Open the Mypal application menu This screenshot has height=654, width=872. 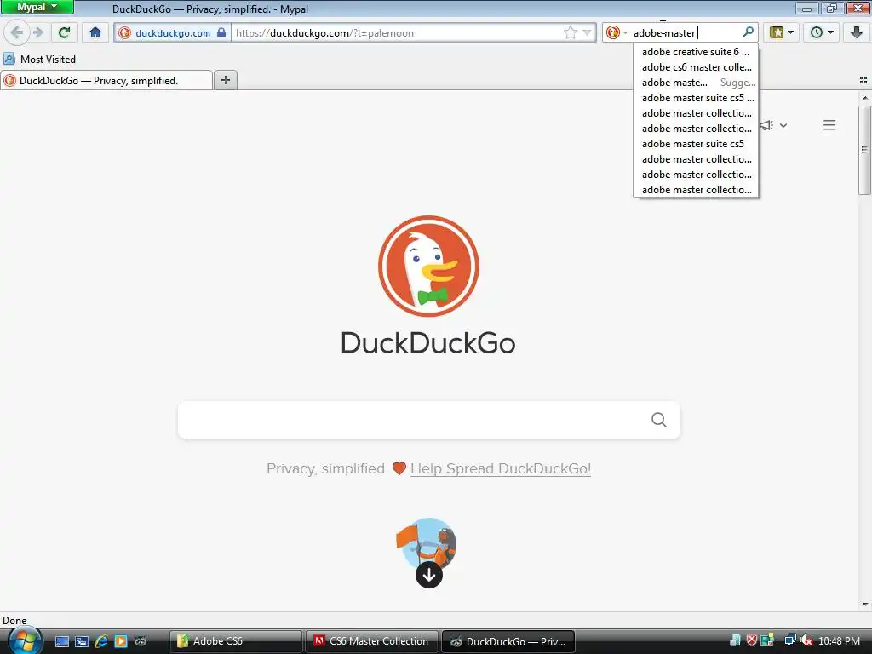(37, 7)
